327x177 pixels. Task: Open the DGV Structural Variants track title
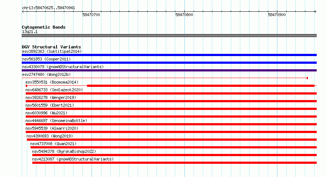coord(51,47)
